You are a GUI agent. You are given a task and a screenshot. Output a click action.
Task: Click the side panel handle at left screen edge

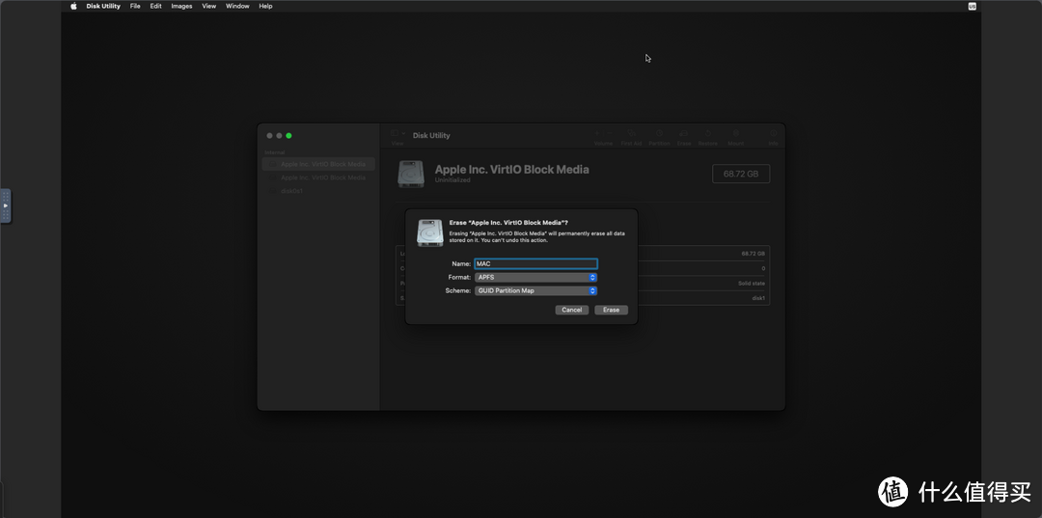pyautogui.click(x=6, y=205)
